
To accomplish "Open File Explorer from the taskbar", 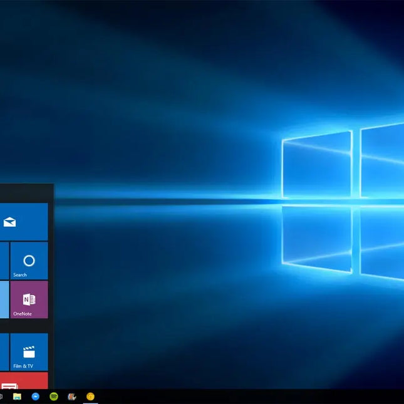I will pyautogui.click(x=17, y=396).
